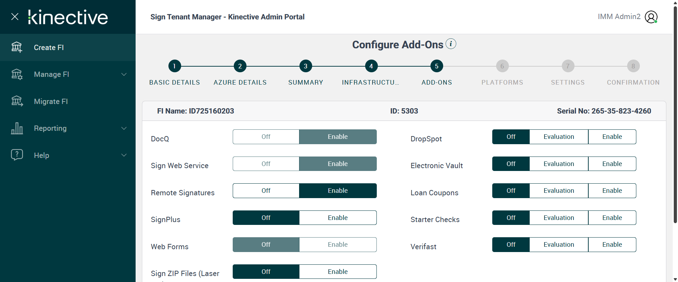Close the sidebar with the X icon
The height and width of the screenshot is (282, 678).
[15, 17]
